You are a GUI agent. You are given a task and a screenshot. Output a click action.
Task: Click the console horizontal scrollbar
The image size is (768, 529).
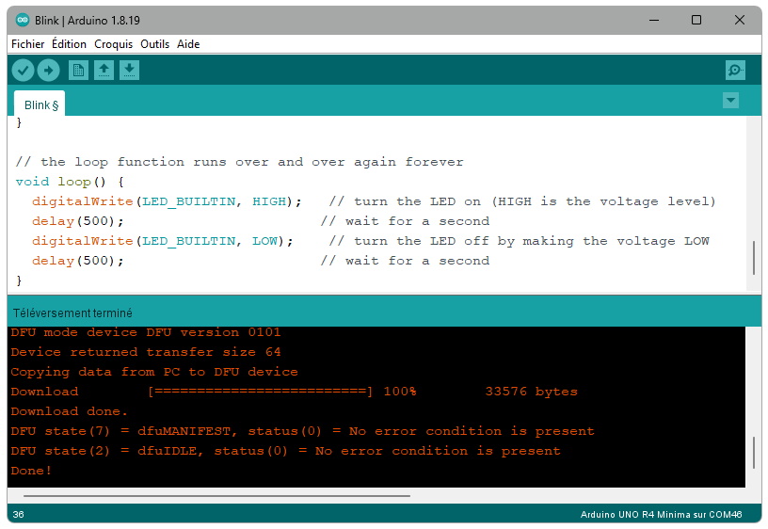(x=216, y=495)
